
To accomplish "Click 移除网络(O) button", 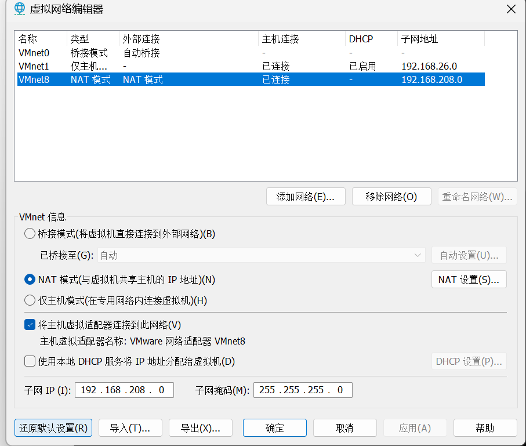I will pos(391,196).
